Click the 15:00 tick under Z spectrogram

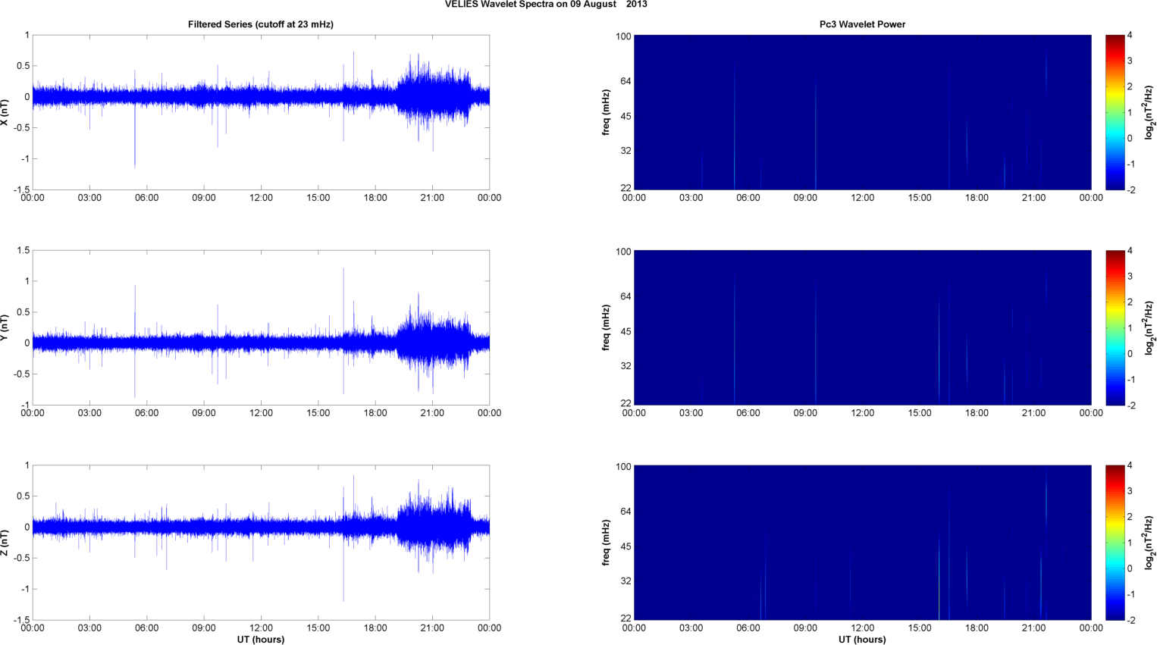click(x=920, y=628)
